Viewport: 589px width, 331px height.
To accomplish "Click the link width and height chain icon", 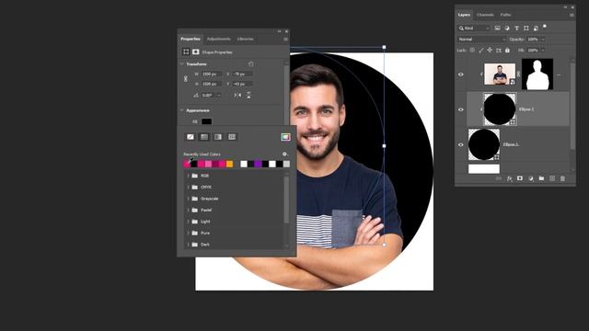I will (x=186, y=79).
